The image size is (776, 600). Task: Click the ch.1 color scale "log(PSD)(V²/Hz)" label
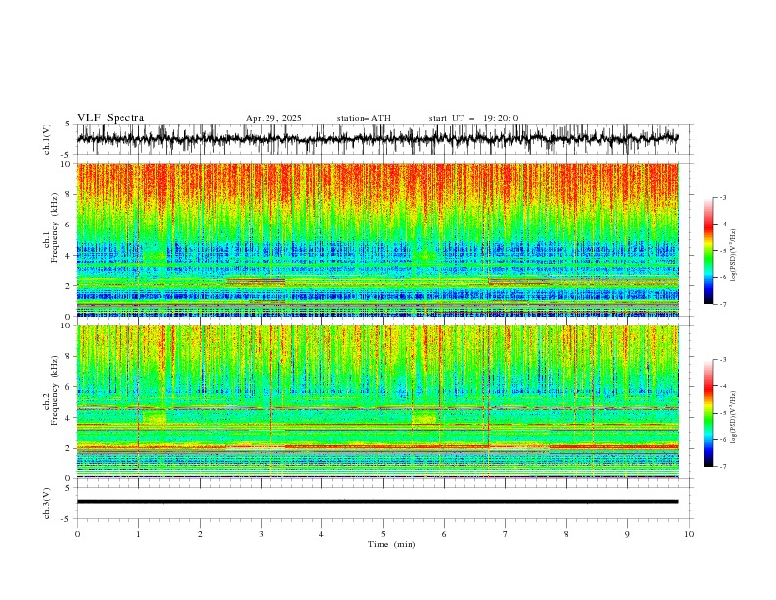735,256
